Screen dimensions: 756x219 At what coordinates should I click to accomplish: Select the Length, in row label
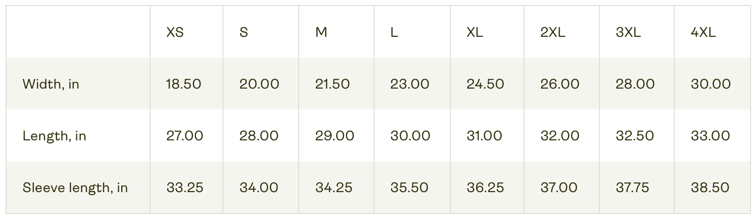click(x=54, y=136)
